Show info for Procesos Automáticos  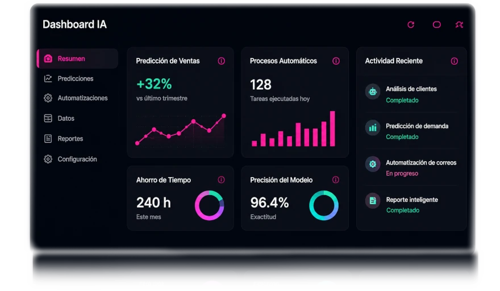[336, 61]
